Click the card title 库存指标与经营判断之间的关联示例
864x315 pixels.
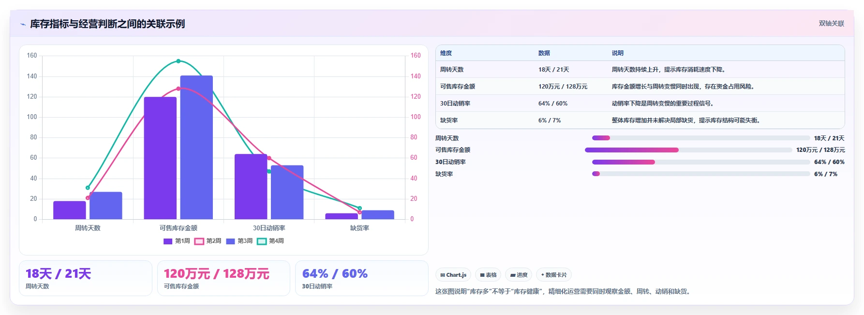[x=107, y=24]
